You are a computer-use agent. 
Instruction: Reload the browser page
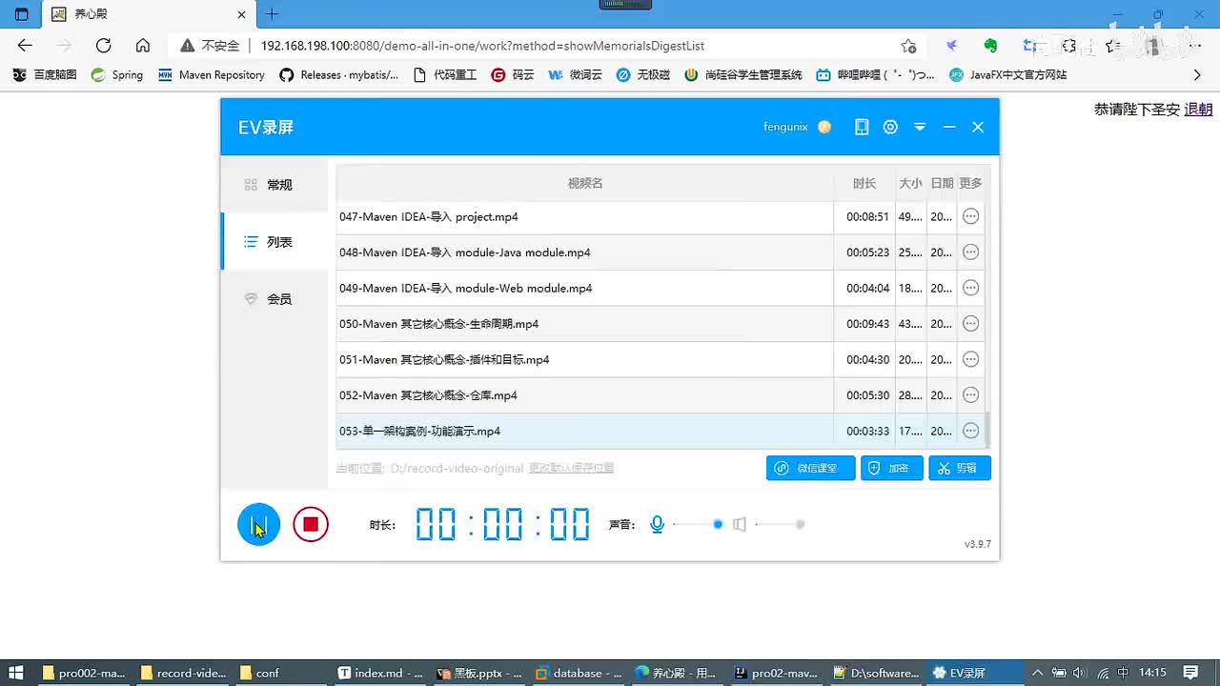(x=104, y=46)
